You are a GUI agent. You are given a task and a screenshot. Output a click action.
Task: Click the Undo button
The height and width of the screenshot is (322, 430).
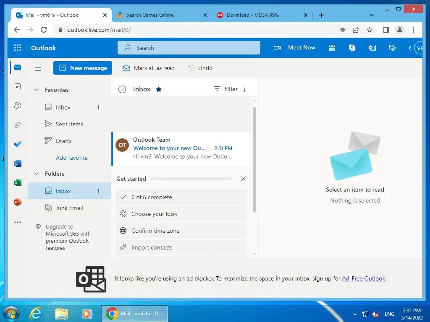pos(200,68)
